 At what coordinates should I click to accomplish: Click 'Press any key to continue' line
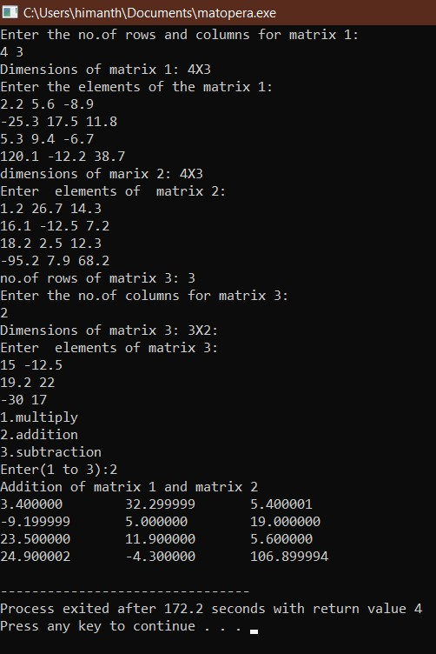121,626
